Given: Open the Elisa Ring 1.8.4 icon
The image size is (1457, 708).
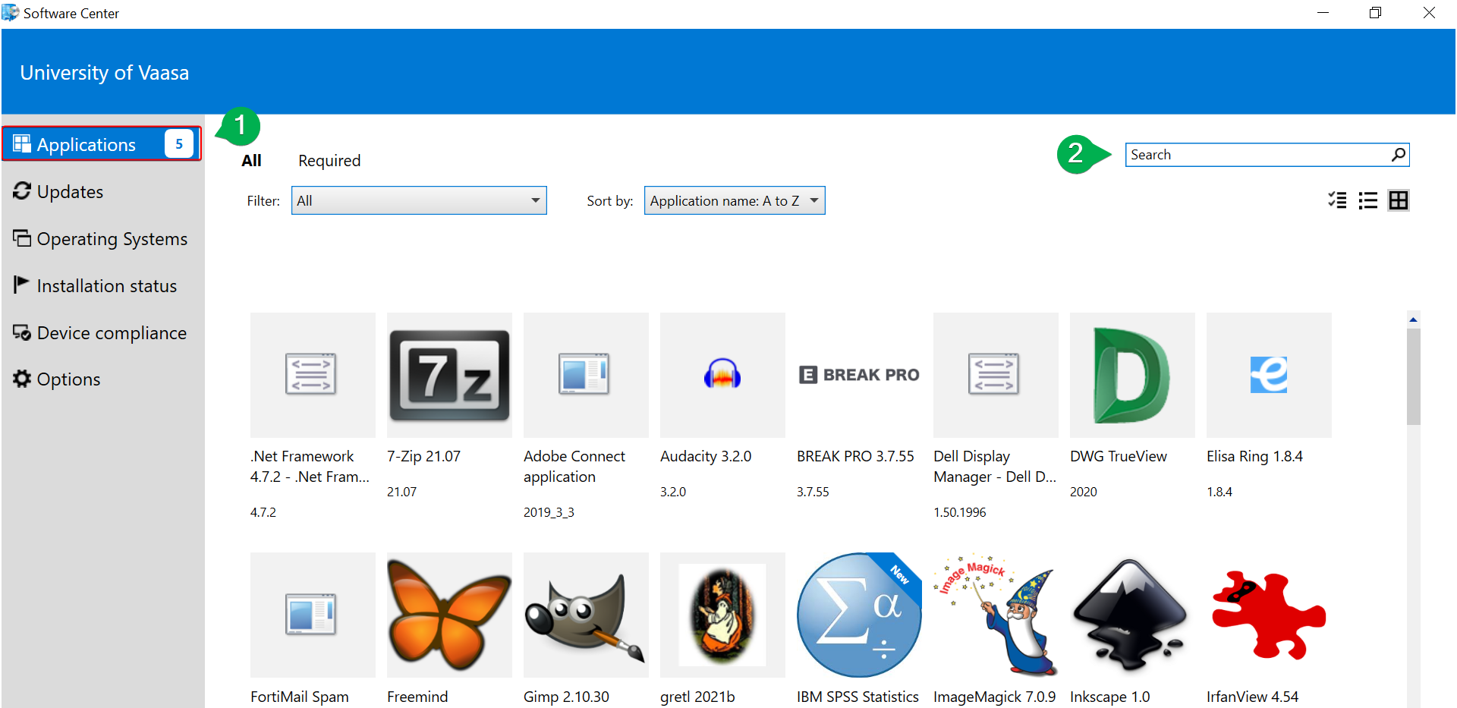Looking at the screenshot, I should 1269,375.
